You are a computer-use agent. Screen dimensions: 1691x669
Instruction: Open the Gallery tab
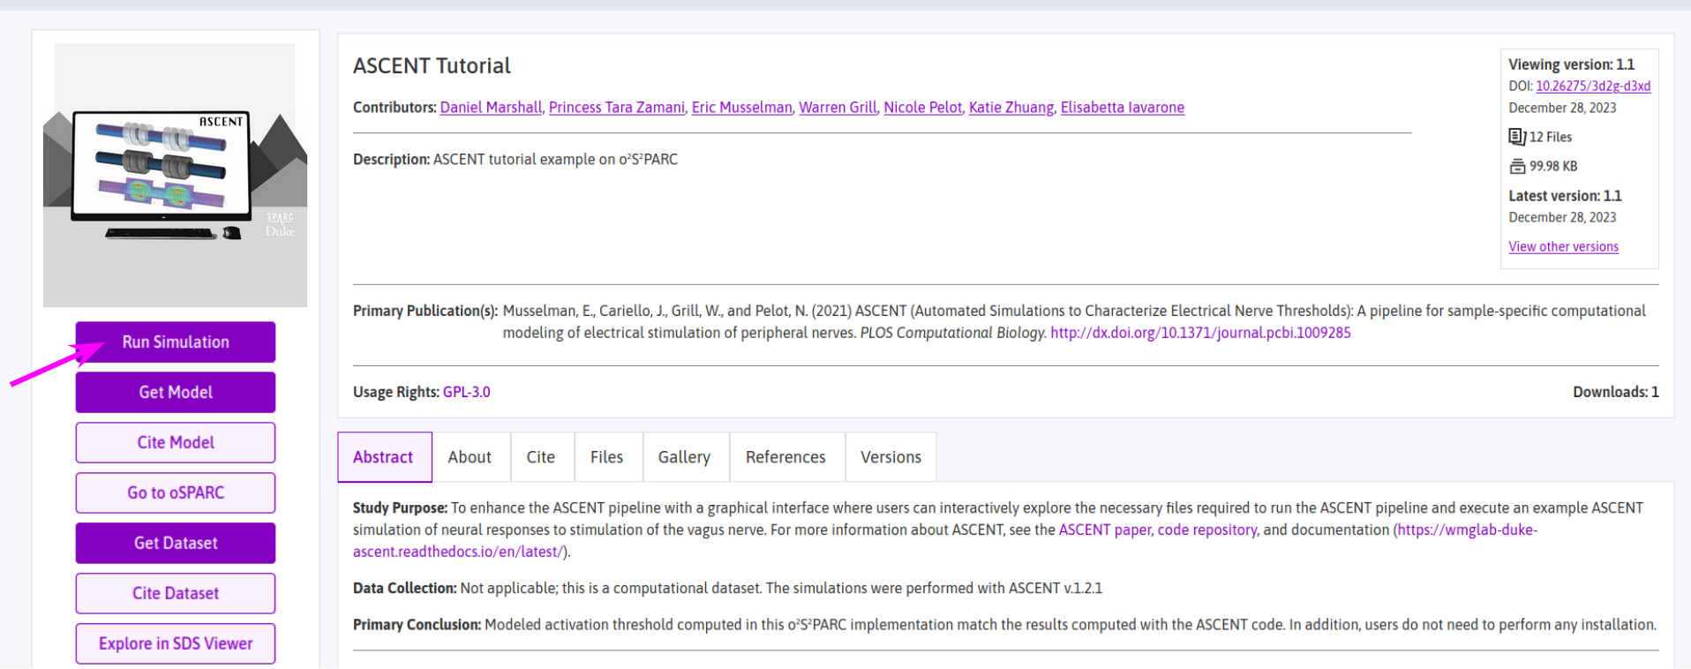coord(684,457)
